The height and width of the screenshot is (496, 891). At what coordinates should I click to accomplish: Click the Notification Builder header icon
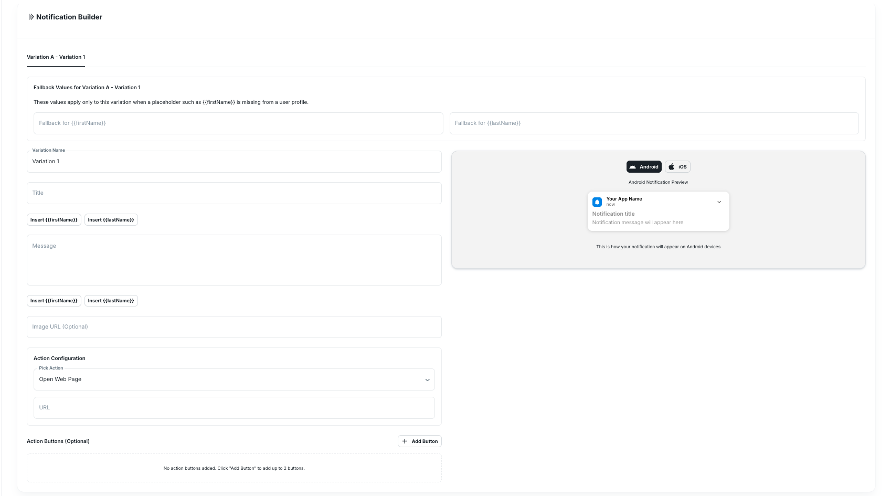(x=31, y=17)
